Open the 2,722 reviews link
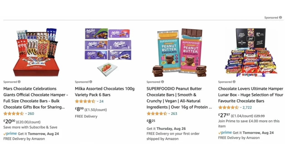 248,107
